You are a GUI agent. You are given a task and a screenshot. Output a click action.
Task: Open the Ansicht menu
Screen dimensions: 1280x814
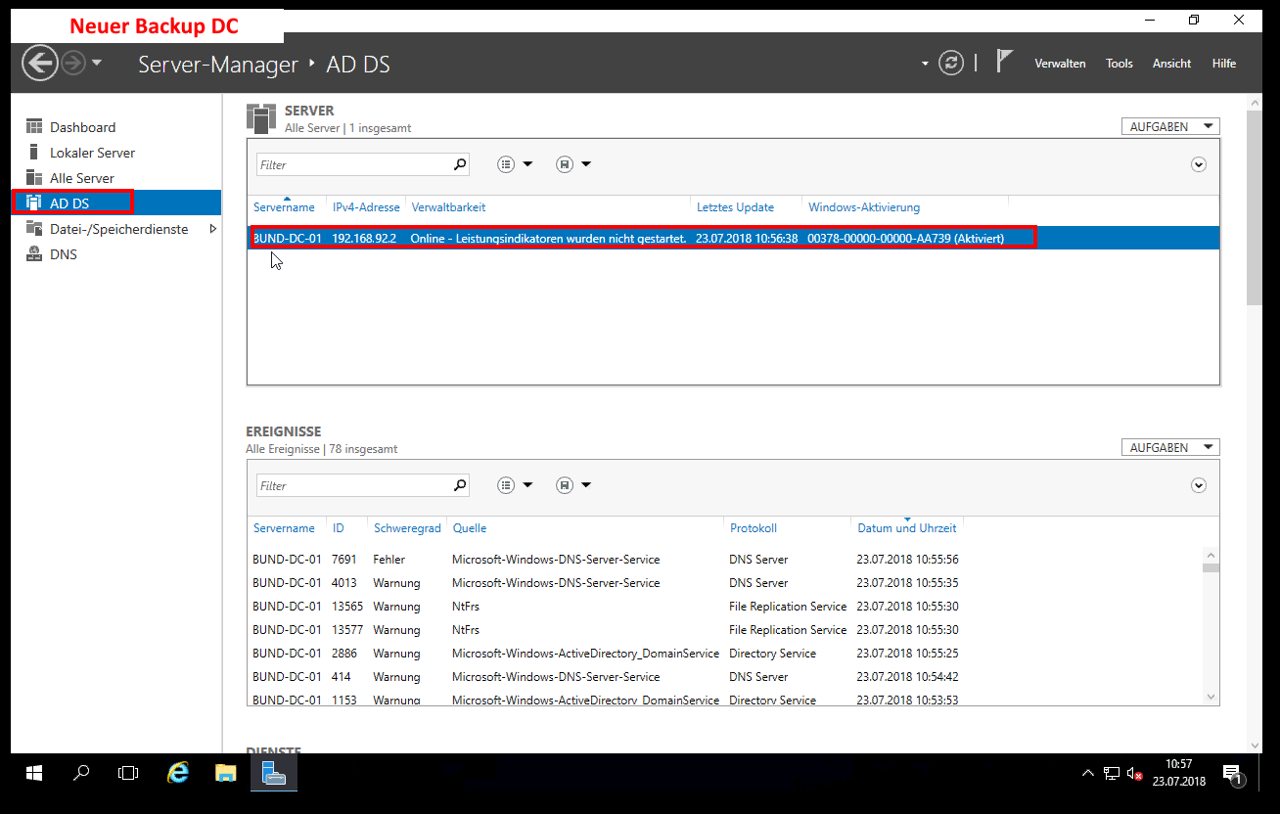[1171, 64]
